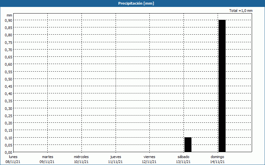Image resolution: width=265 pixels, height=165 pixels.
Task: Click the 0,40 y-axis value
Action: (x=9, y=94)
